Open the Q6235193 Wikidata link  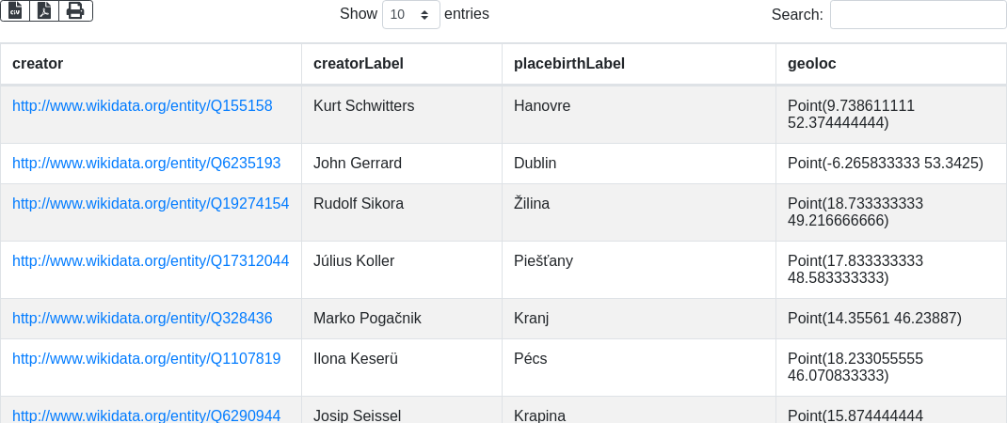tap(146, 164)
